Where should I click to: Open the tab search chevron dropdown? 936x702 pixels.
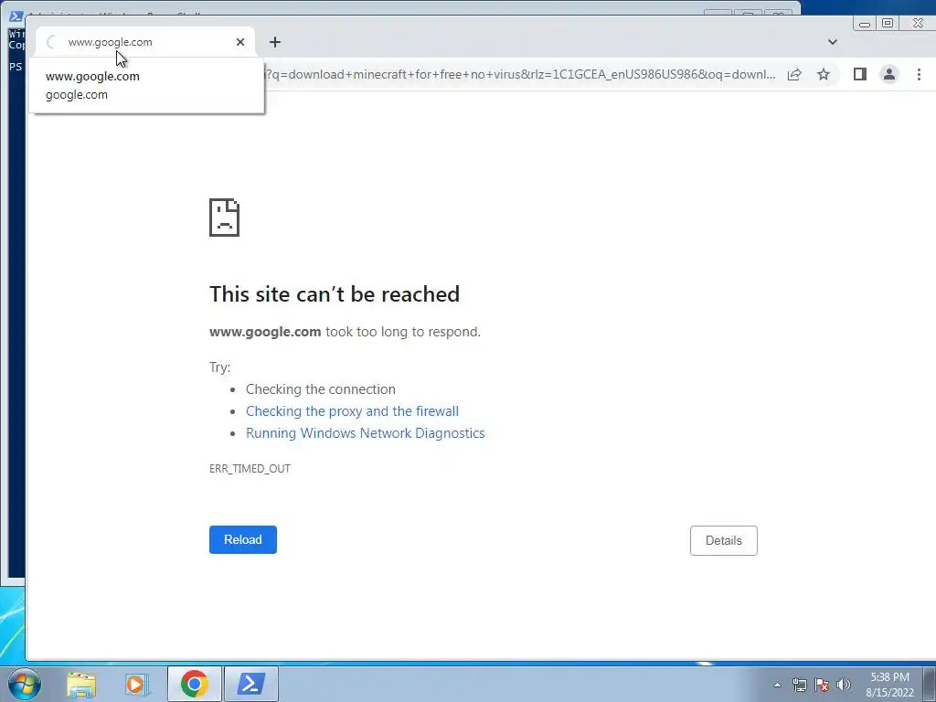pos(832,42)
